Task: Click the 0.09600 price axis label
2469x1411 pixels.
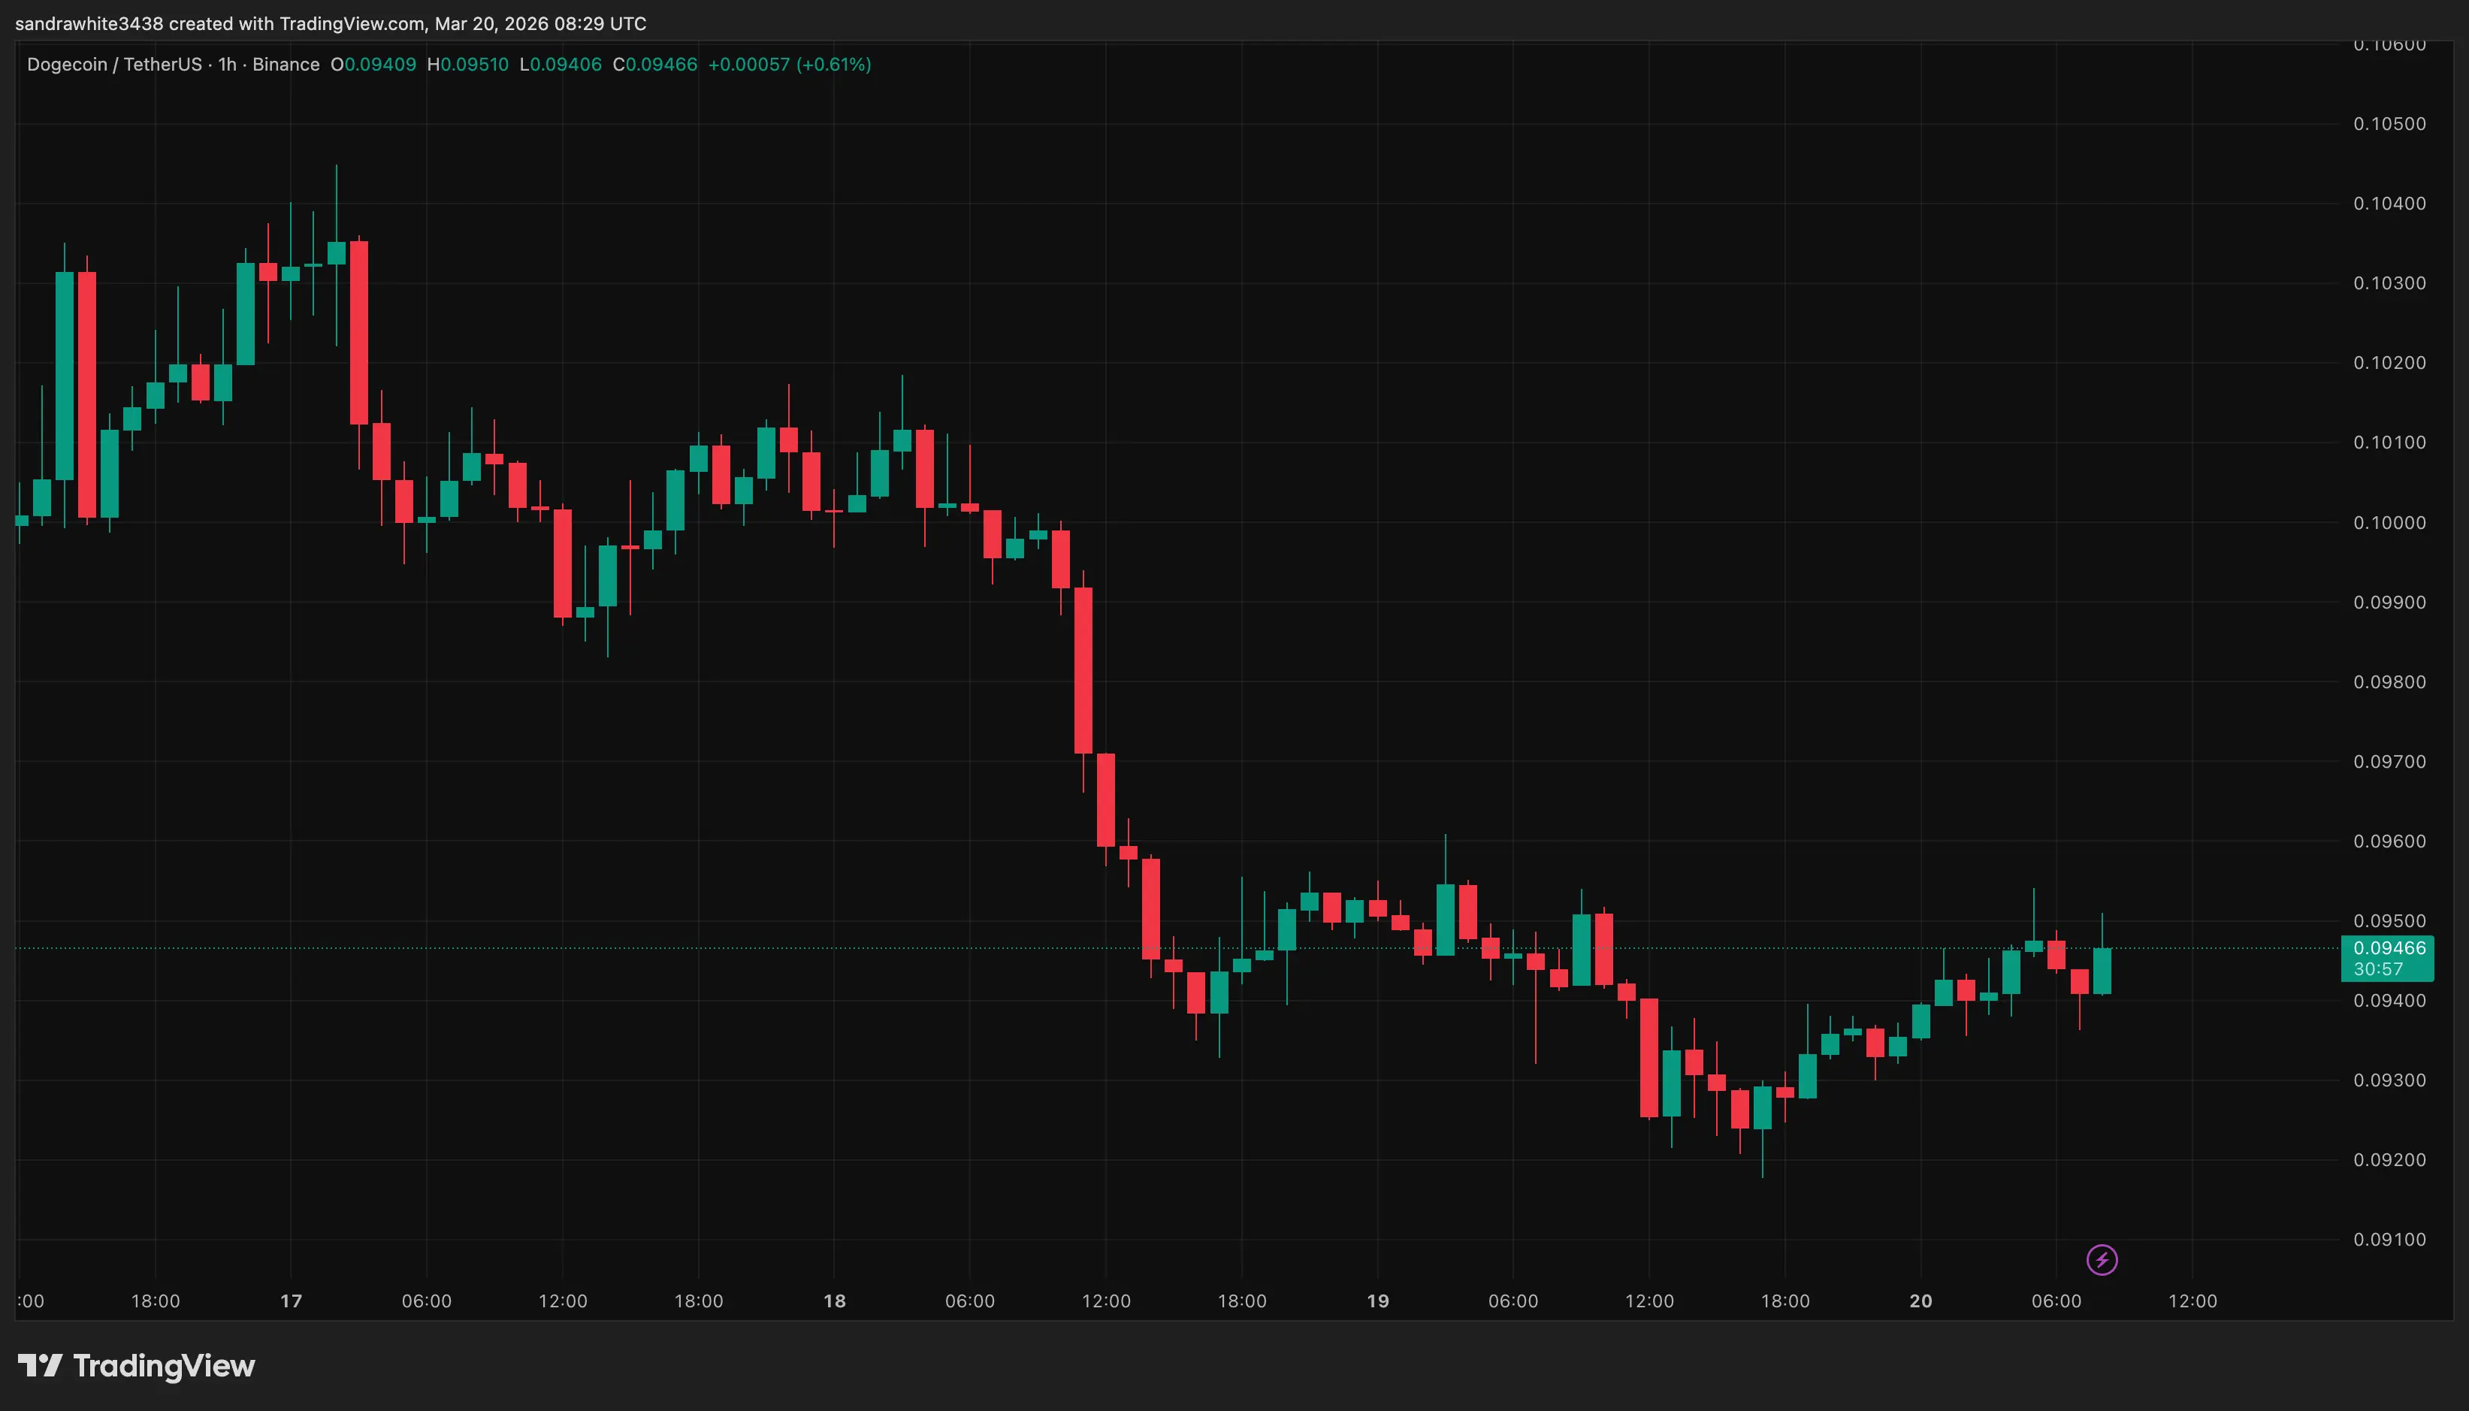Action: click(2389, 841)
